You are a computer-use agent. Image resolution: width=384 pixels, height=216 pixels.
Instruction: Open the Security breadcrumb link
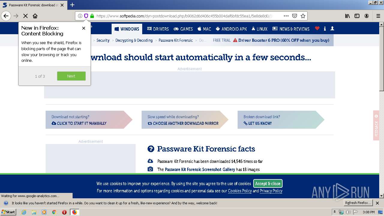coord(103,40)
